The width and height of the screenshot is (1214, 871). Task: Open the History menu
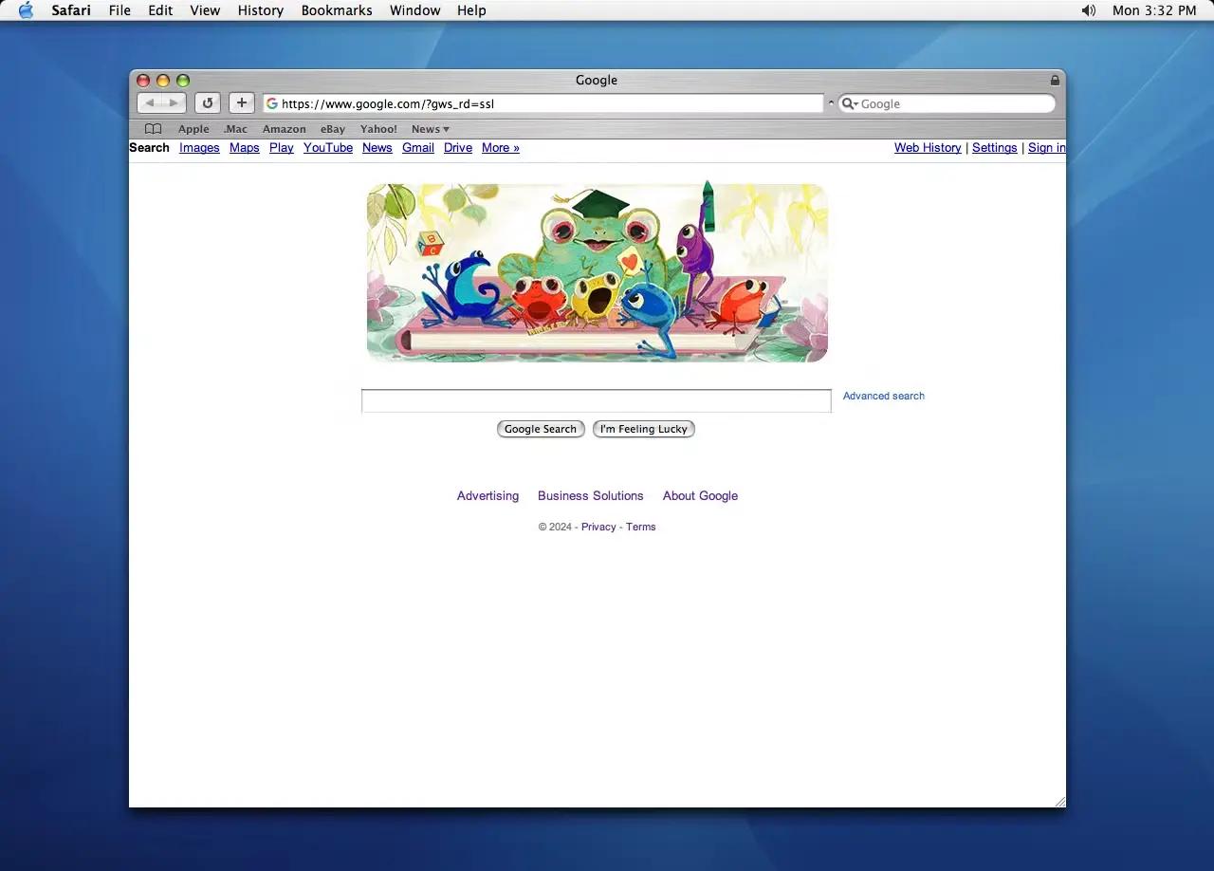(x=260, y=10)
